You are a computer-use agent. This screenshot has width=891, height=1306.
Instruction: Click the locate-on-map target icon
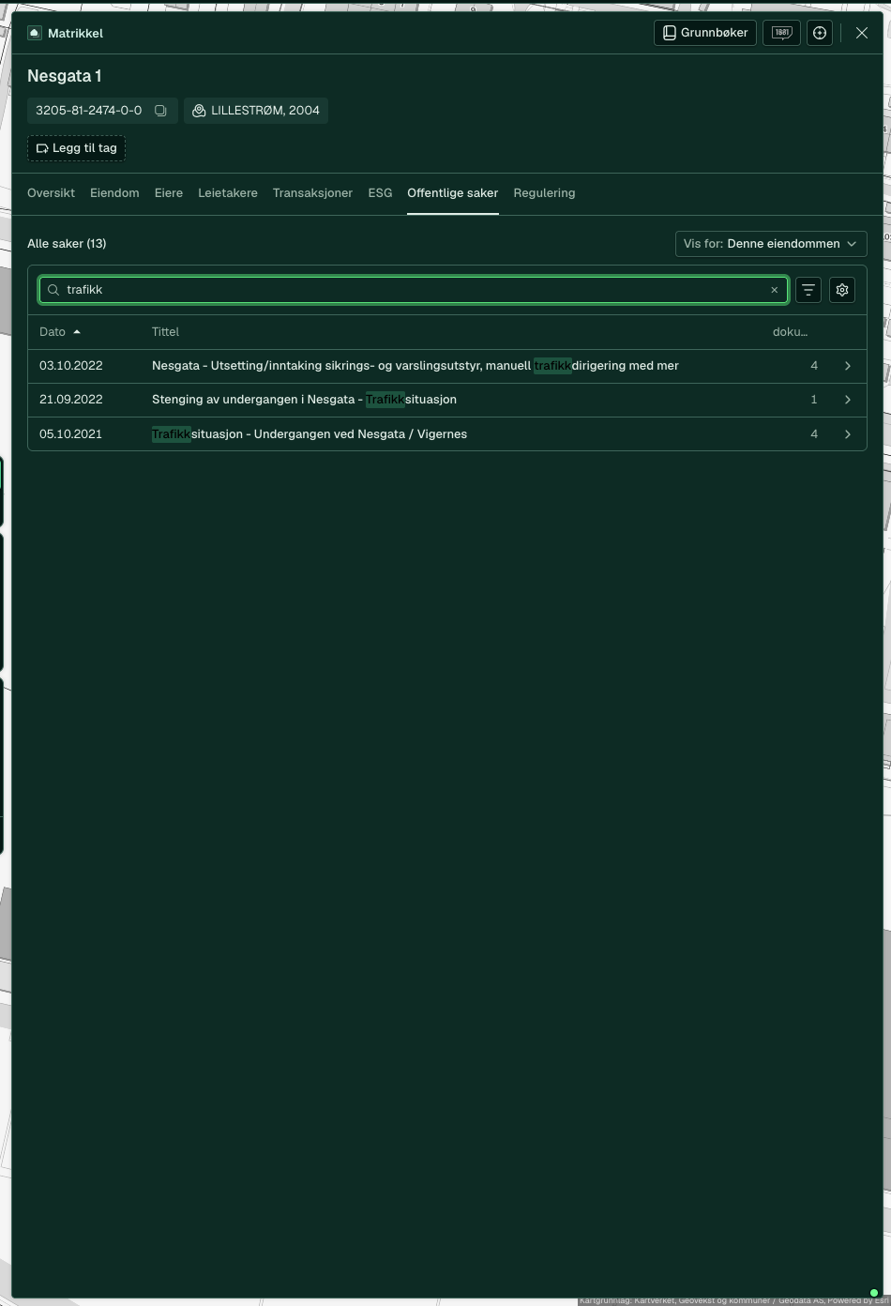820,33
